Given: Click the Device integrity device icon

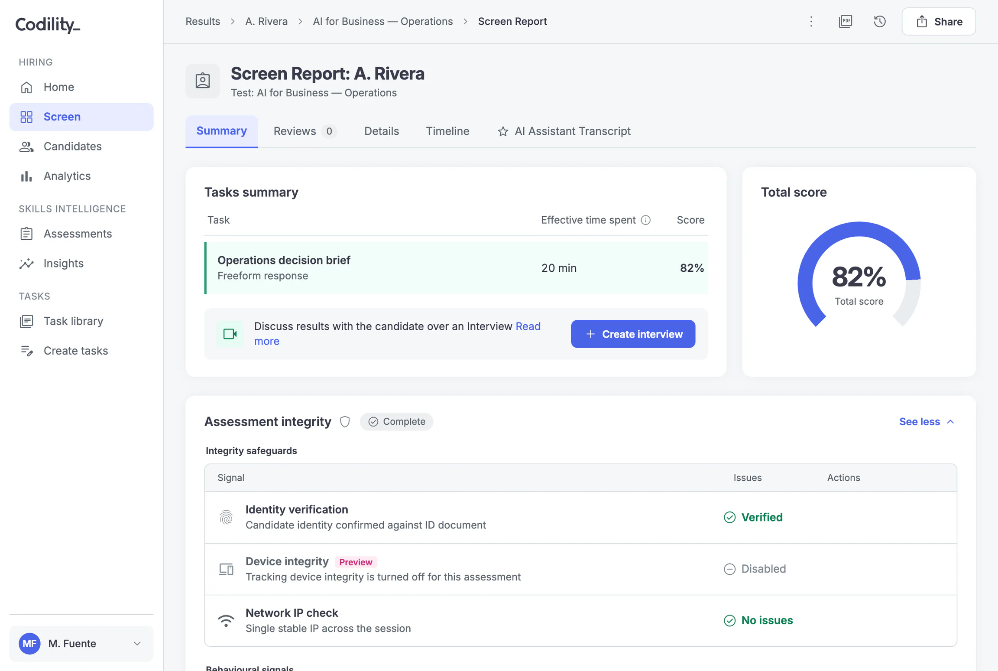Looking at the screenshot, I should point(226,569).
